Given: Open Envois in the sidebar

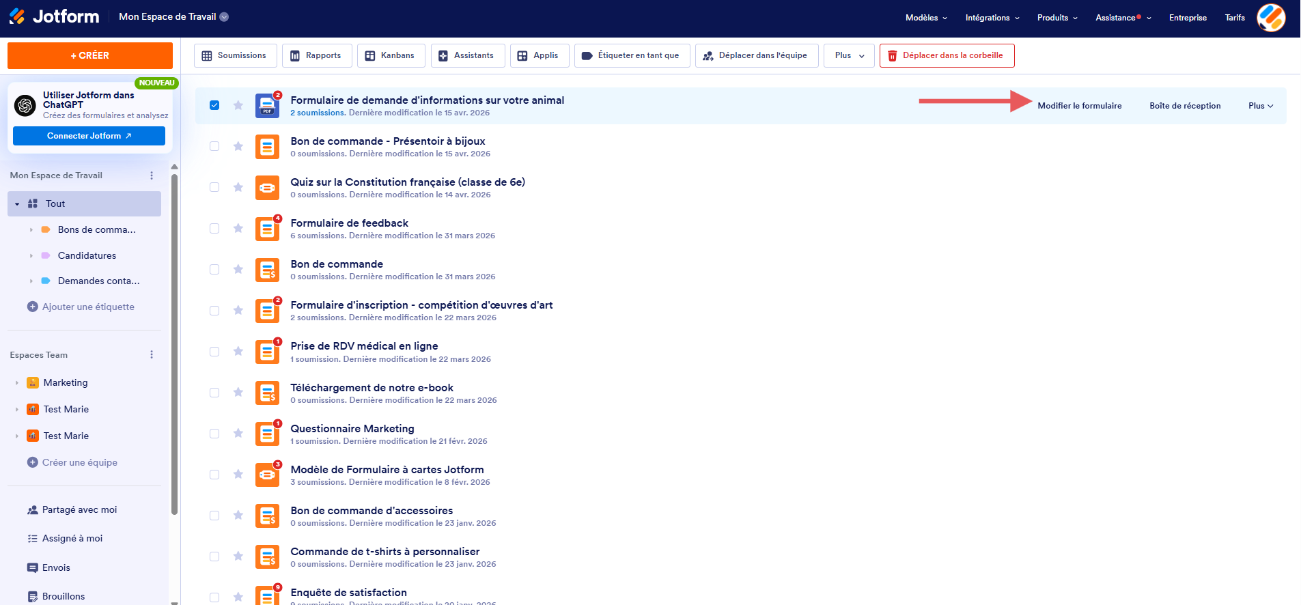Looking at the screenshot, I should click(48, 567).
